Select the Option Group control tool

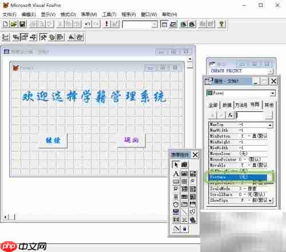[193, 181]
